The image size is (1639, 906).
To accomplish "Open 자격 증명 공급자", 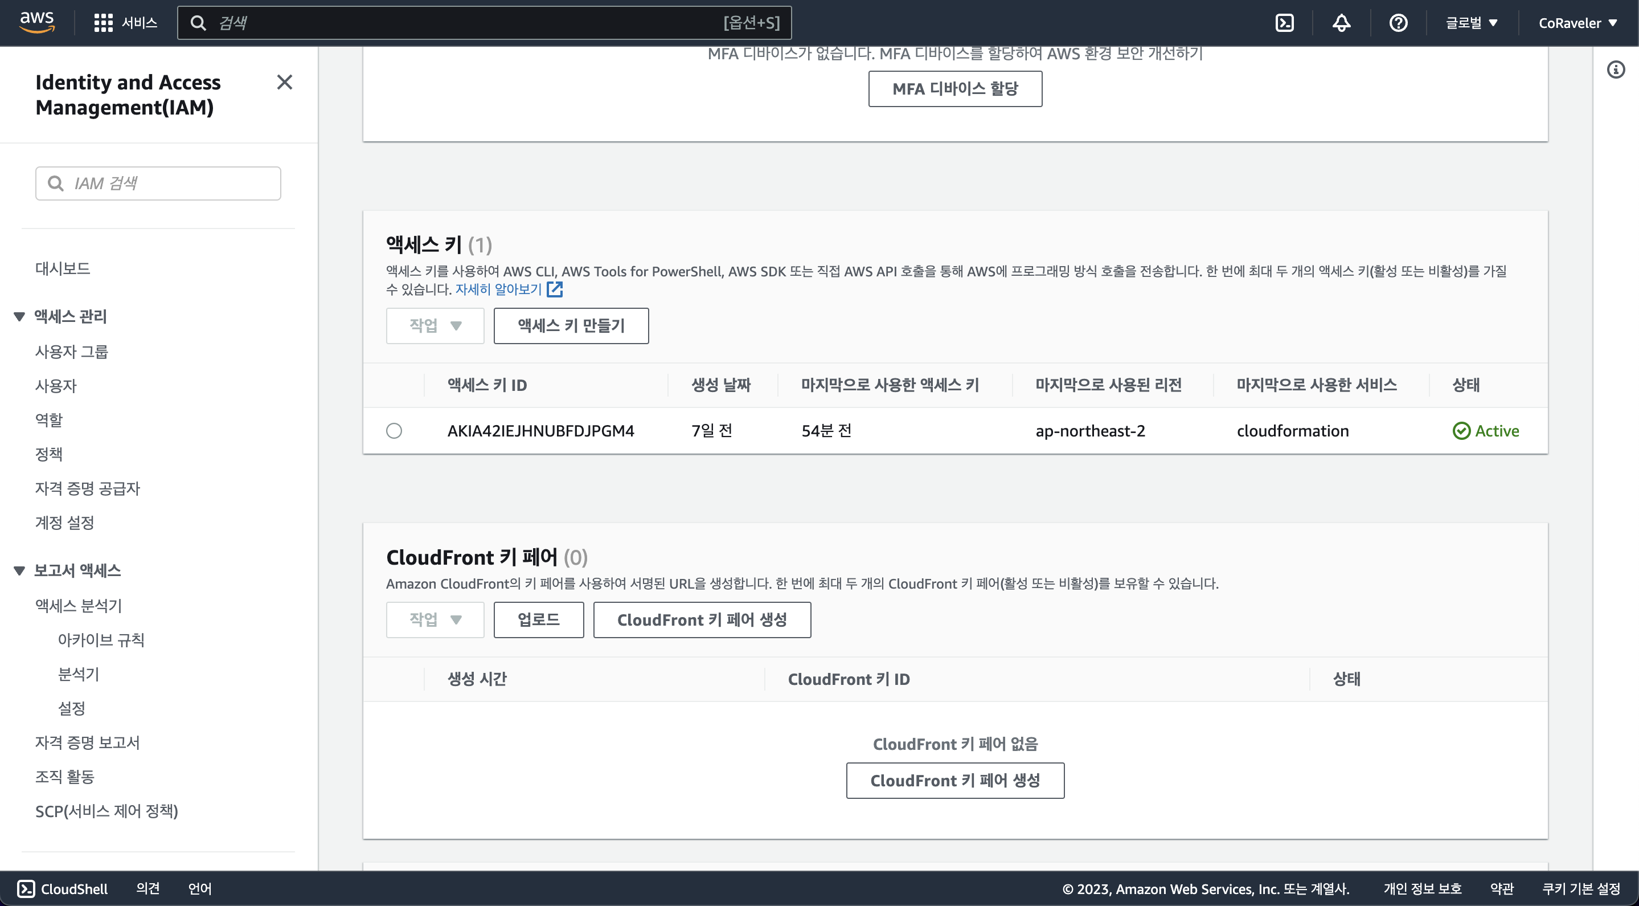I will tap(87, 488).
